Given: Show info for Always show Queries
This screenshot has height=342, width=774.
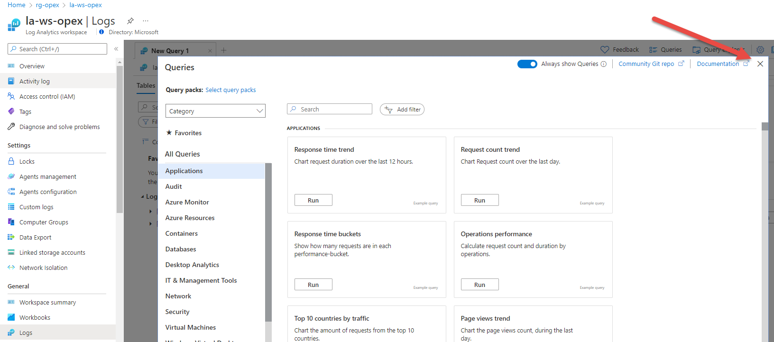Looking at the screenshot, I should [x=604, y=64].
